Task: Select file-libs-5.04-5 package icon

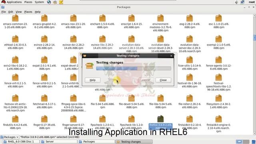Action: pyautogui.click(x=160, y=98)
